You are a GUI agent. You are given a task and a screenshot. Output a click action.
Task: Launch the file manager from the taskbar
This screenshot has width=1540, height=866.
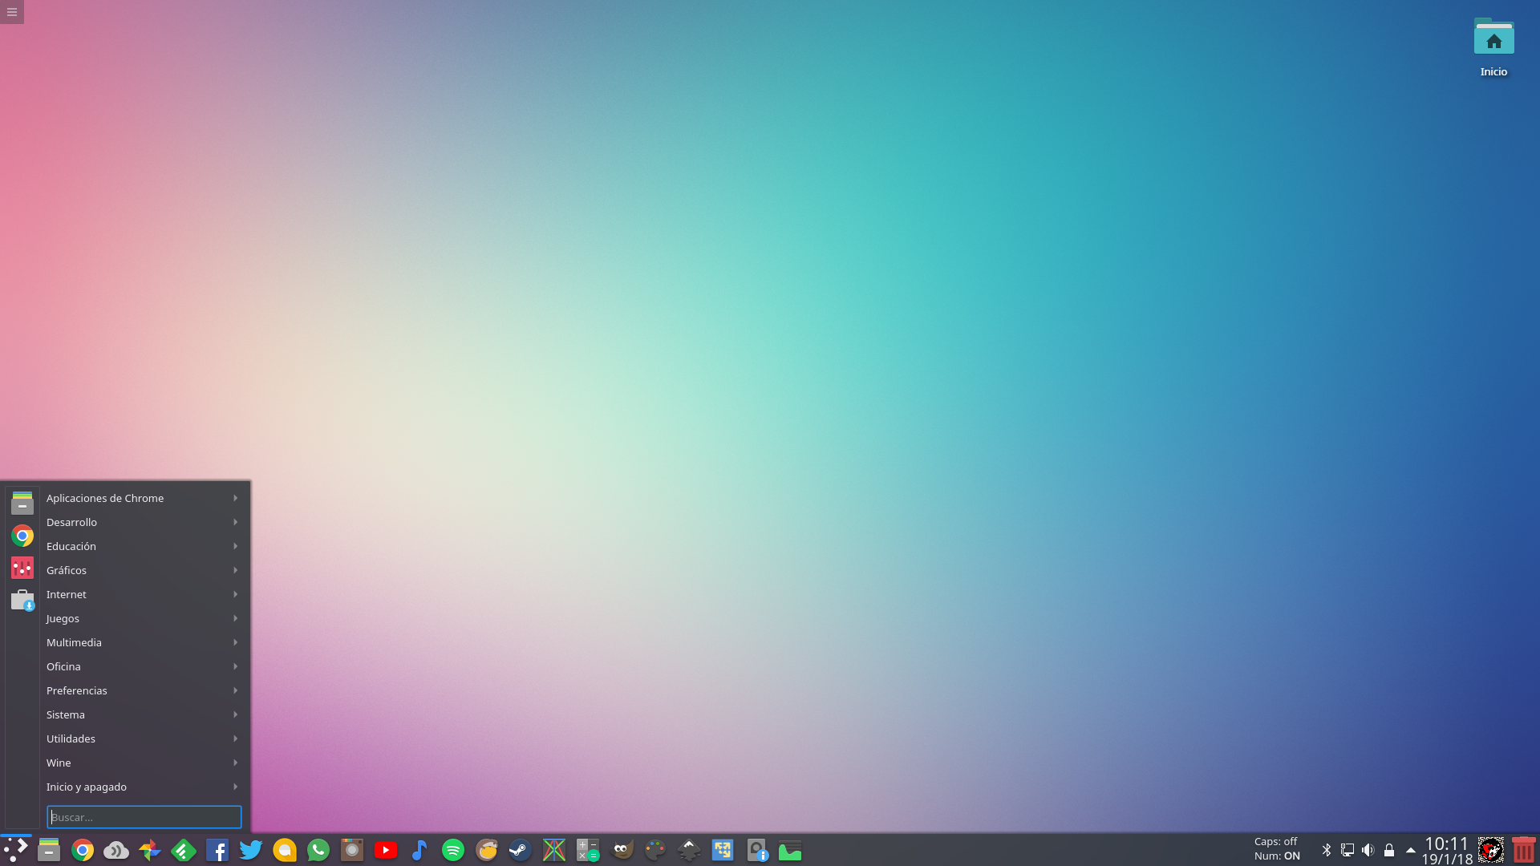click(x=49, y=850)
